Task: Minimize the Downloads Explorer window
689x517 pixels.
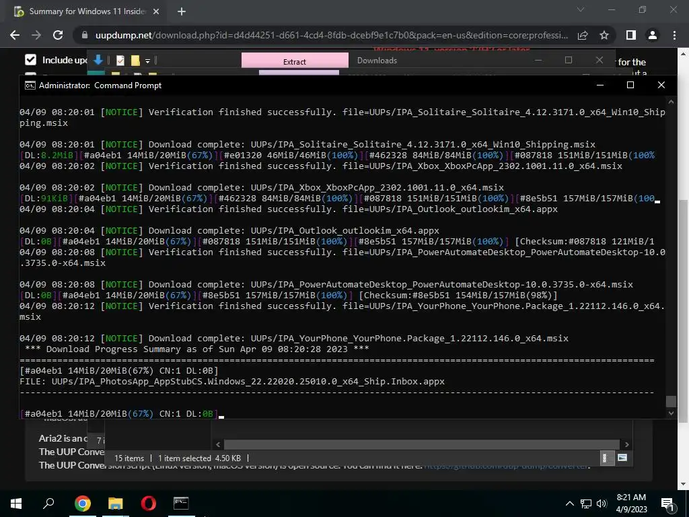Action: pos(538,60)
